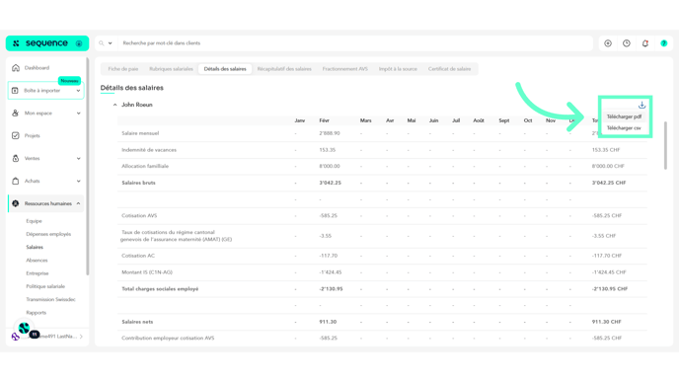Click the Boîte à importer icon
This screenshot has height=382, width=679.
pyautogui.click(x=15, y=91)
